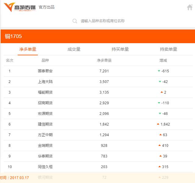Focus the search field for 品种名称或席位名称
The height and width of the screenshot is (183, 195).
(103, 21)
